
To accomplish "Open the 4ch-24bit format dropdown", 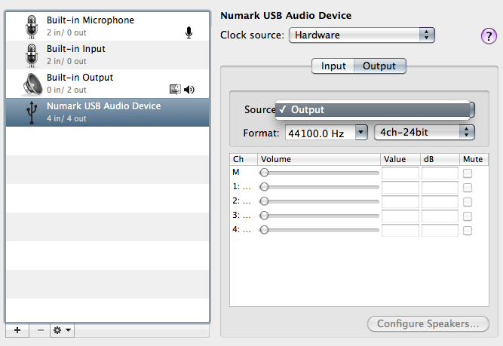I will pos(425,132).
